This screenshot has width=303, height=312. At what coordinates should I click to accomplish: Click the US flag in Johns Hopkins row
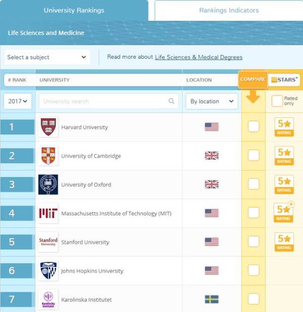coord(212,271)
